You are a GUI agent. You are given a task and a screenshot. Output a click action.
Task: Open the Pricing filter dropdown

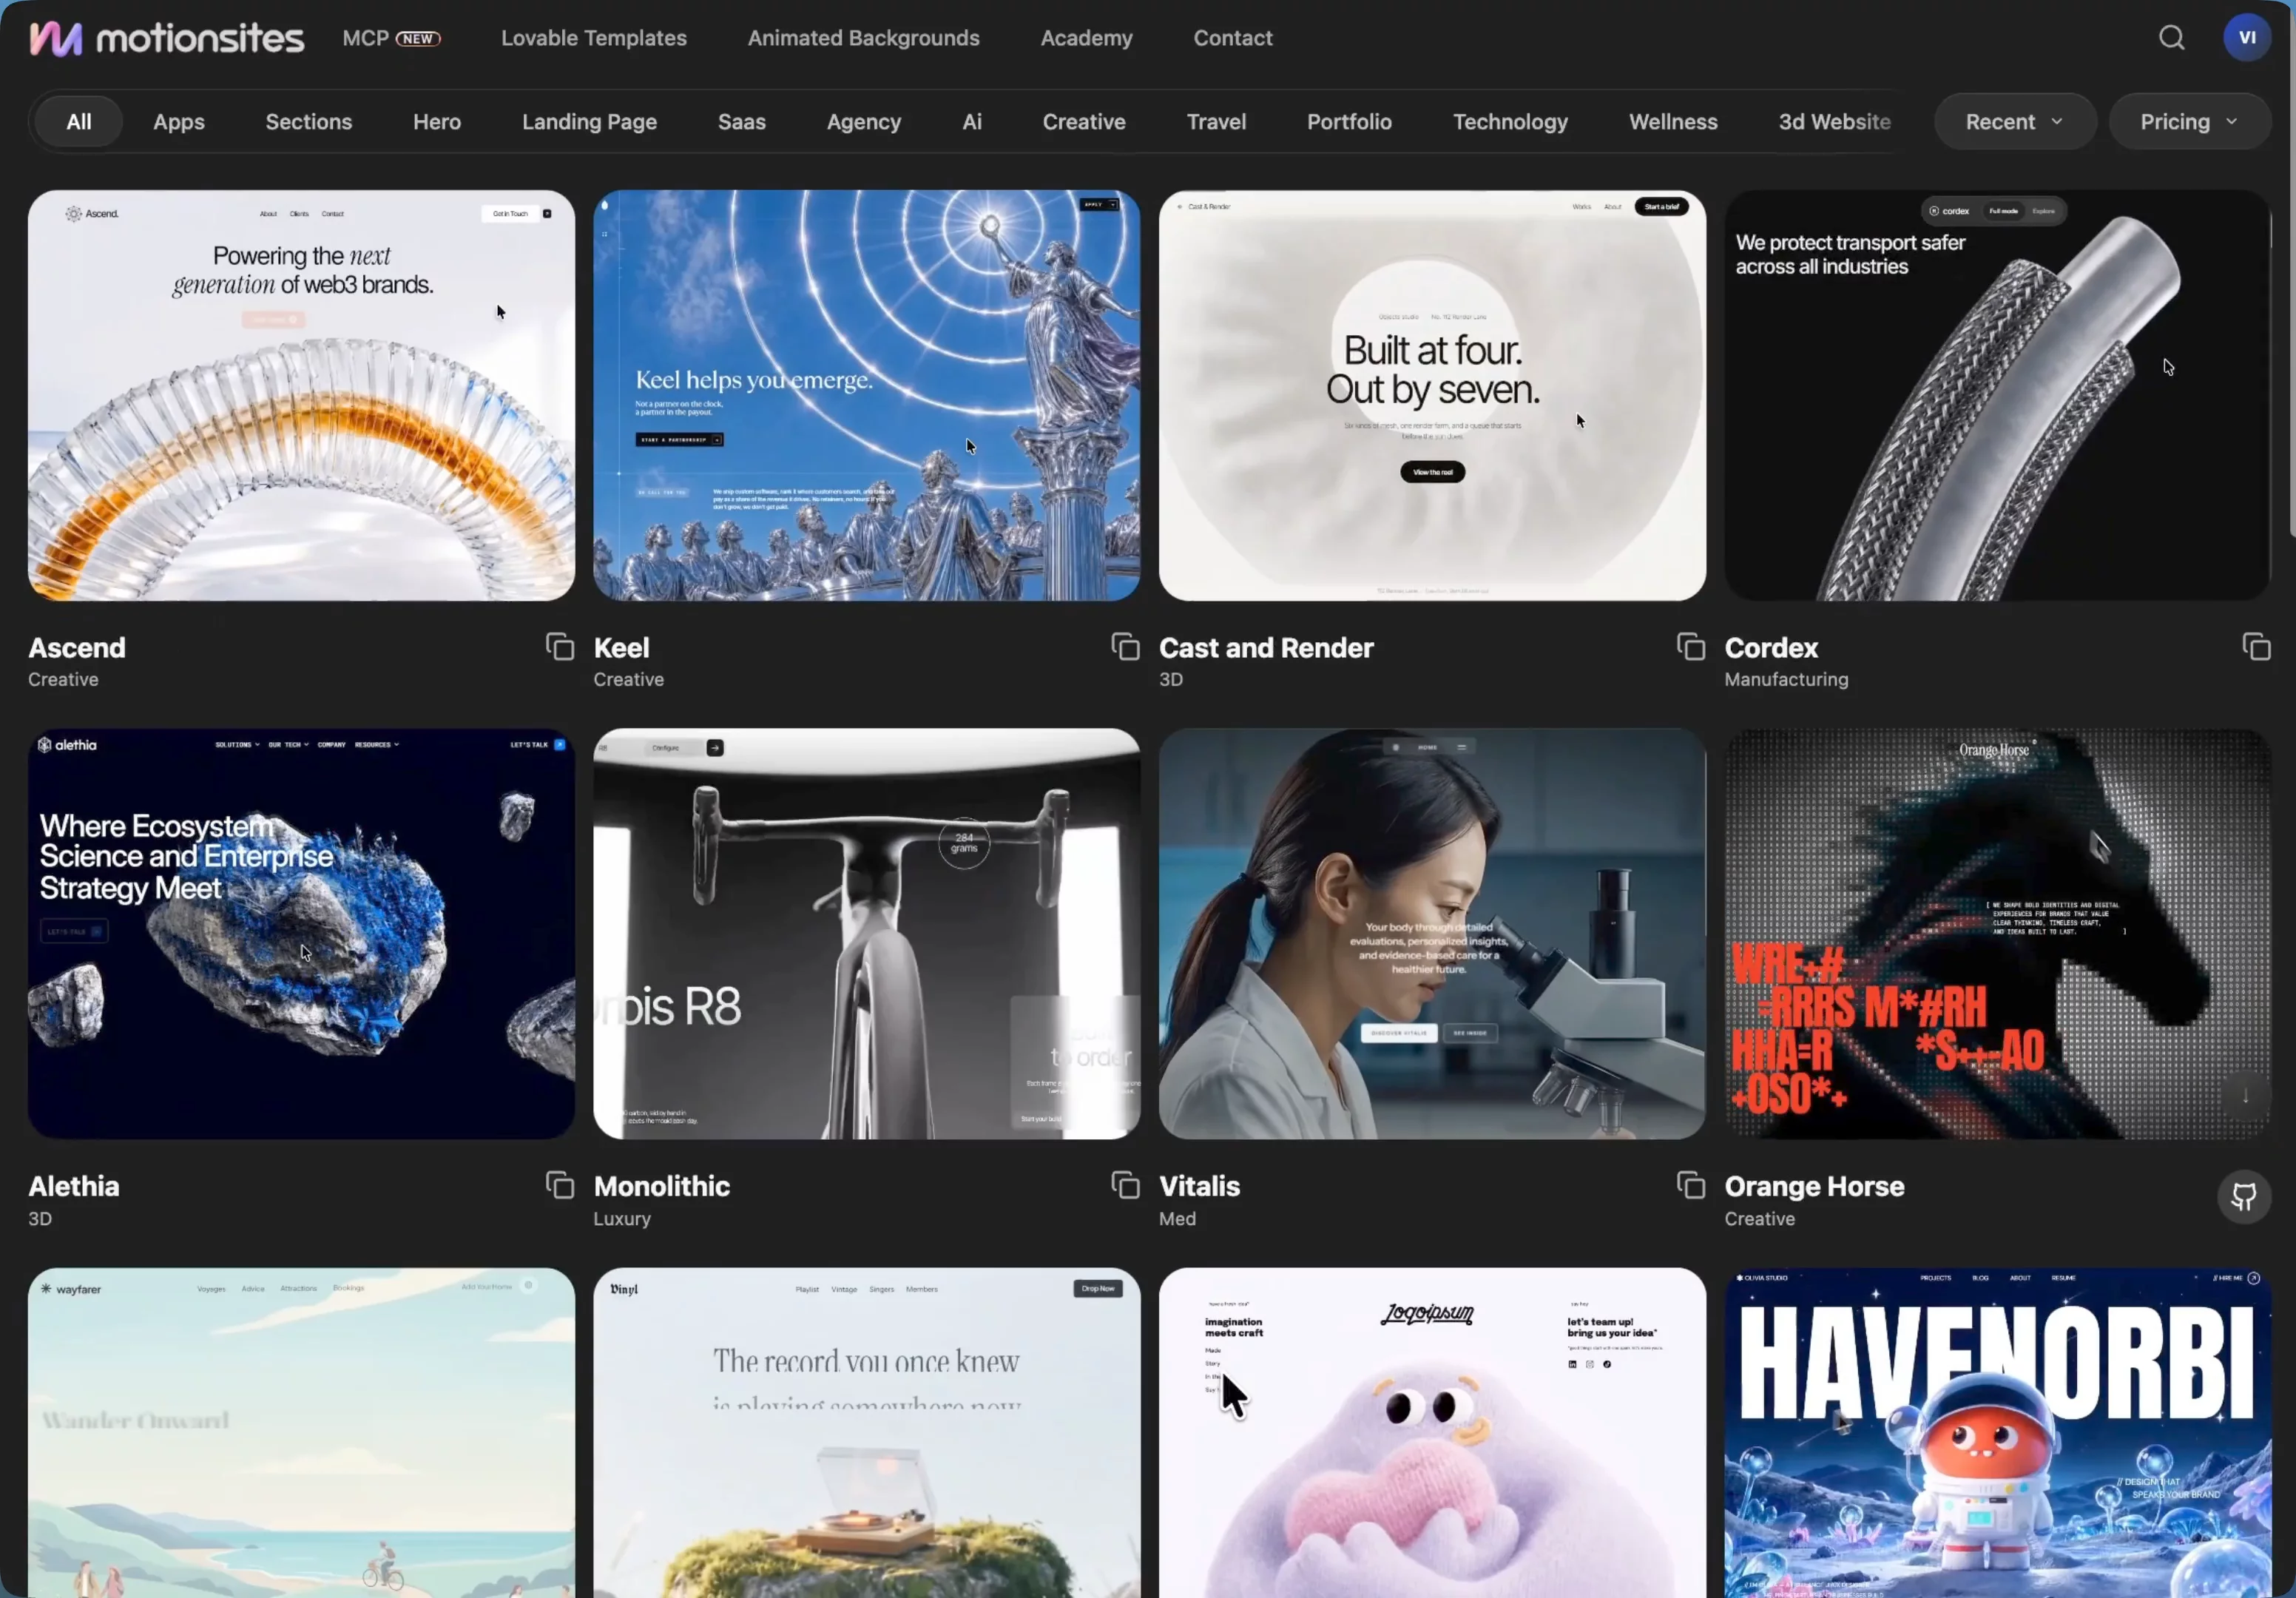(x=2189, y=121)
